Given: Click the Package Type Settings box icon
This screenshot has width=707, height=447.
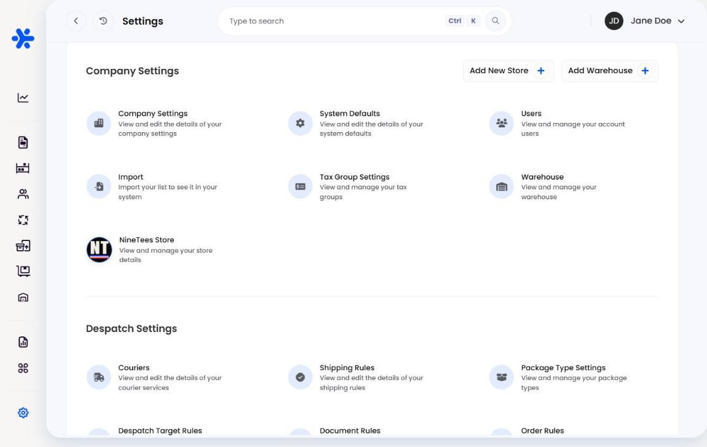Looking at the screenshot, I should (x=502, y=377).
